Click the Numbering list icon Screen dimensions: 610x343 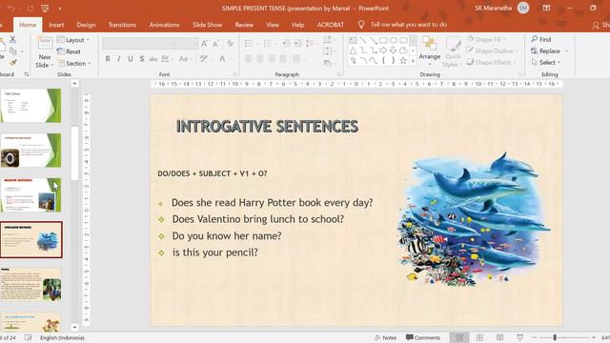click(x=267, y=44)
